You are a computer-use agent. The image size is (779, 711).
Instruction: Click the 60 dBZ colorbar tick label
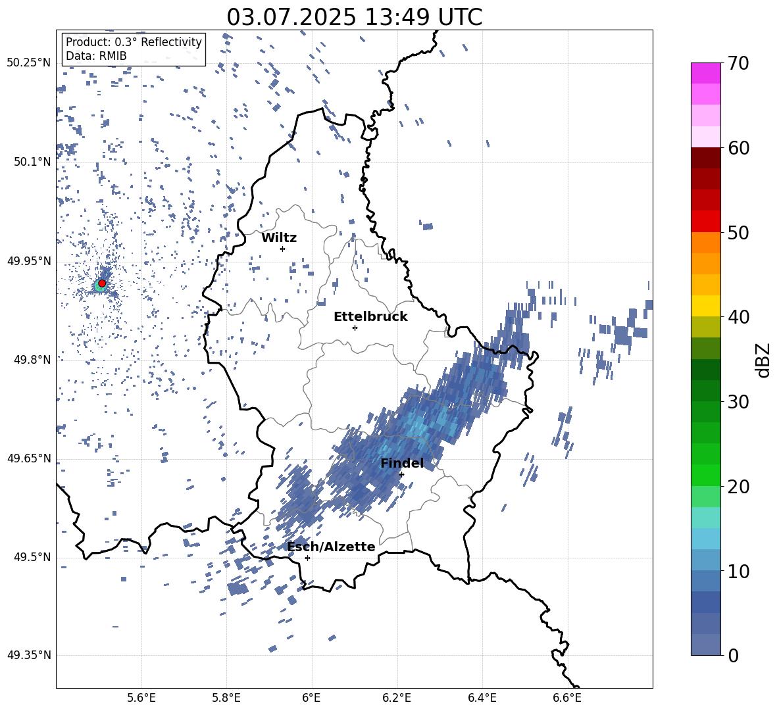pos(738,148)
